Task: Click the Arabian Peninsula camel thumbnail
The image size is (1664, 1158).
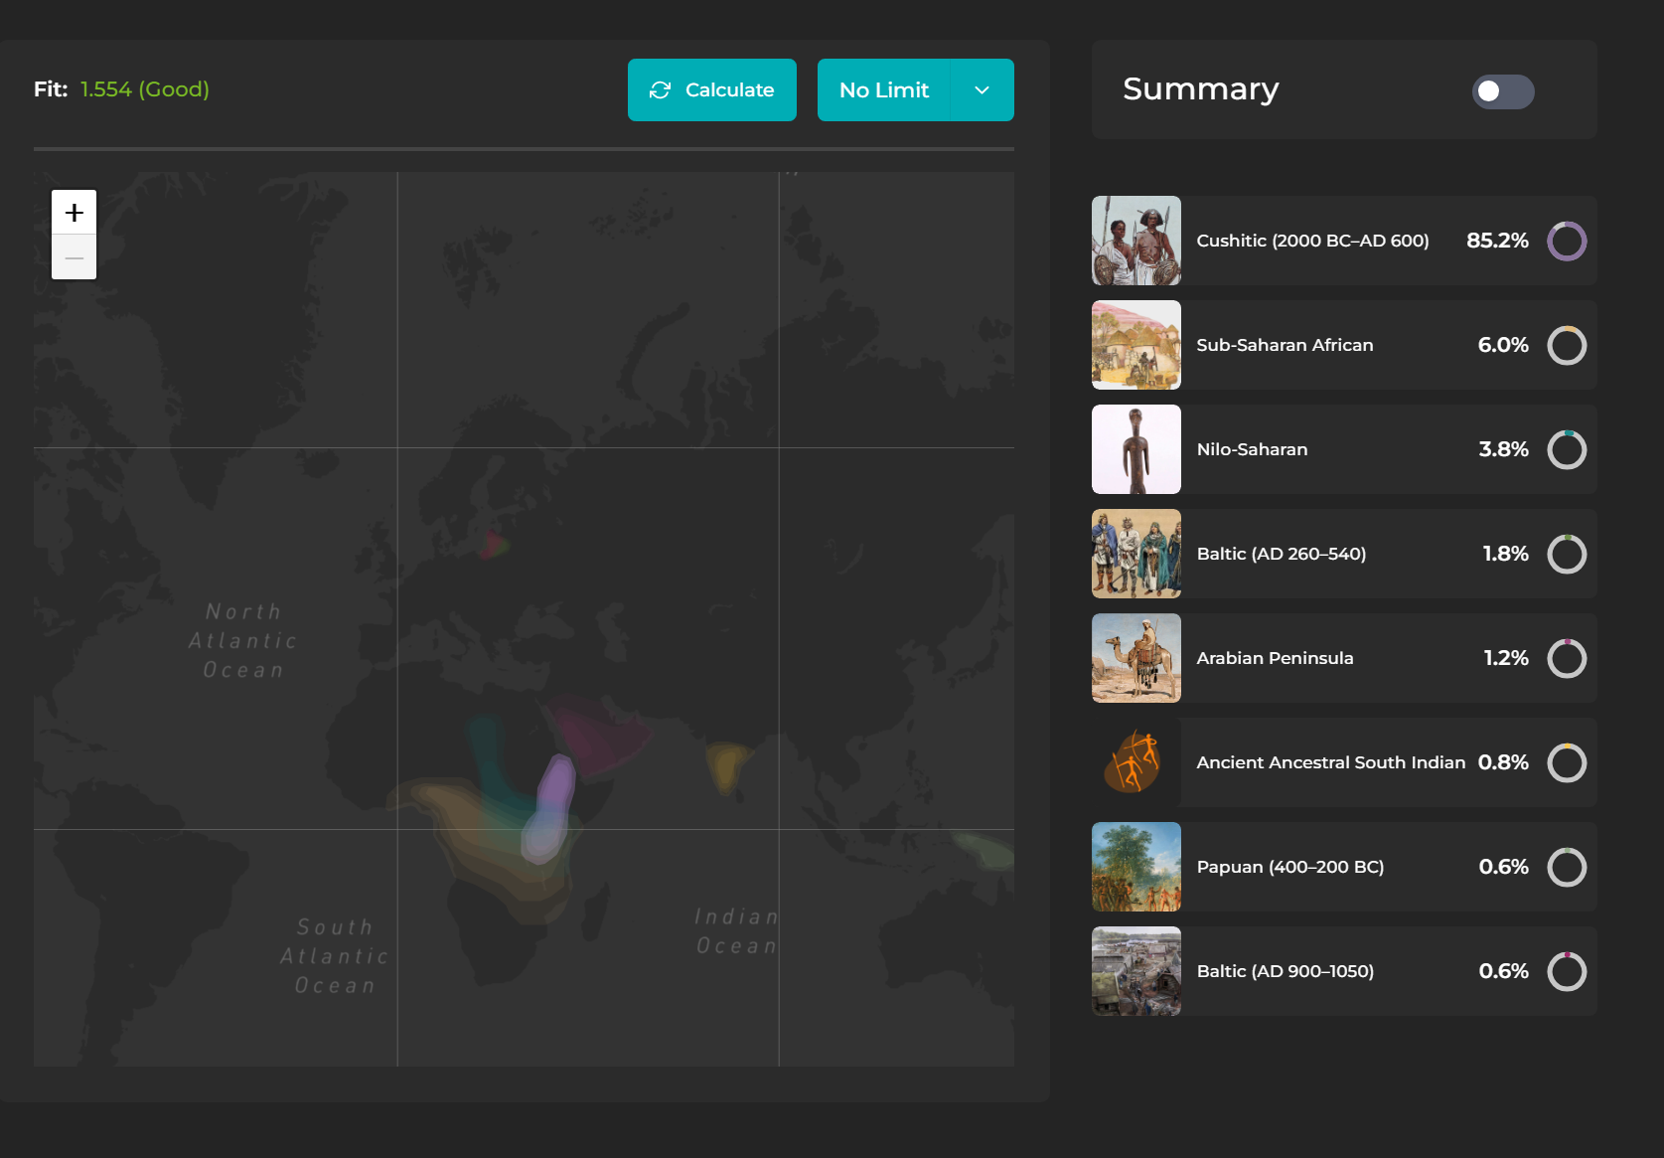Action: tap(1135, 658)
